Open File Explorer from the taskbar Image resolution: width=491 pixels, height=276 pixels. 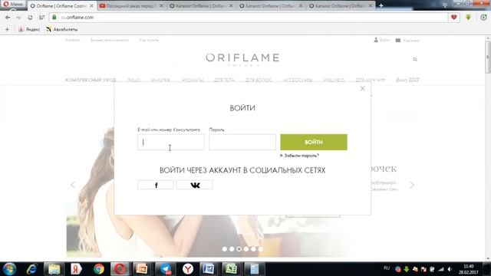[54, 269]
